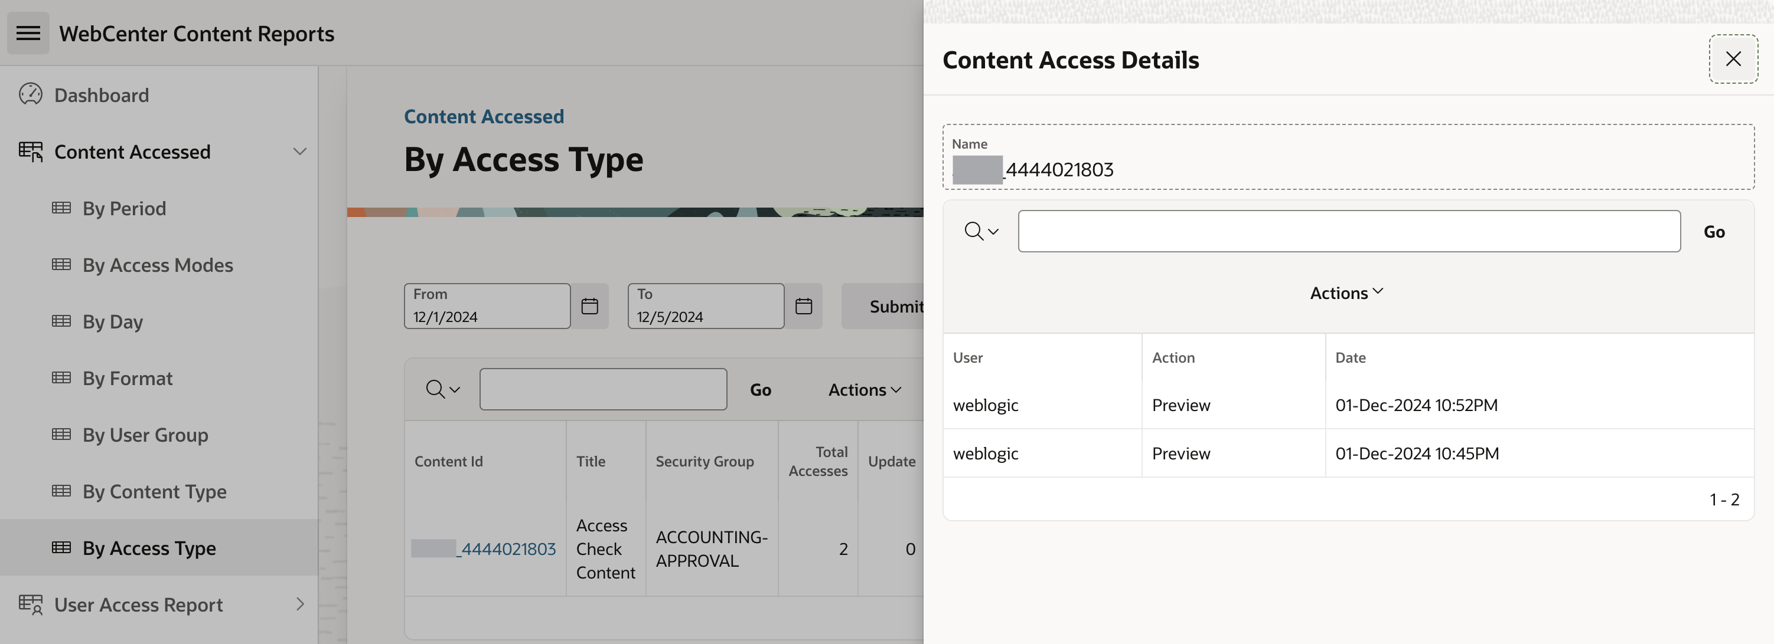Sort by the Title column header

(x=591, y=461)
